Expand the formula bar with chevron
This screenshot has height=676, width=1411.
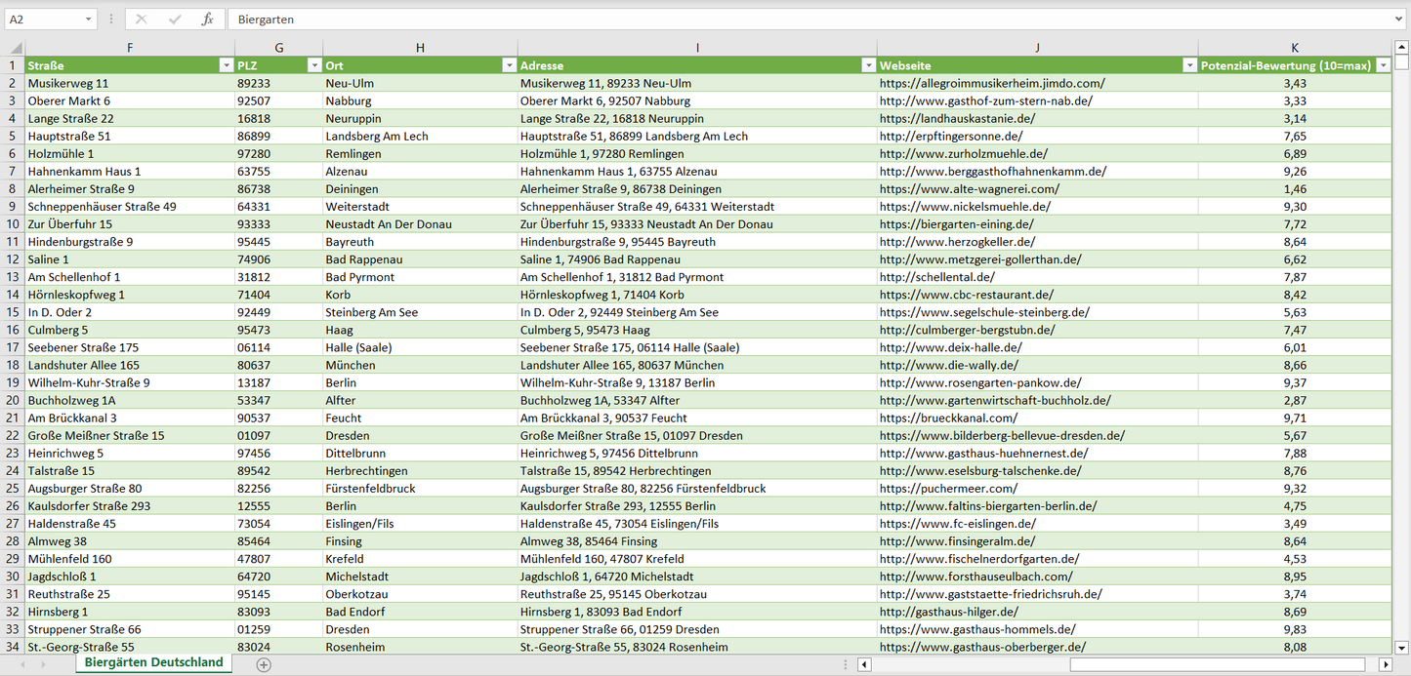(1400, 20)
